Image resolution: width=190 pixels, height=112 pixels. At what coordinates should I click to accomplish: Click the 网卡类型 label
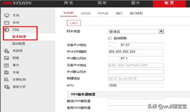(x=73, y=31)
